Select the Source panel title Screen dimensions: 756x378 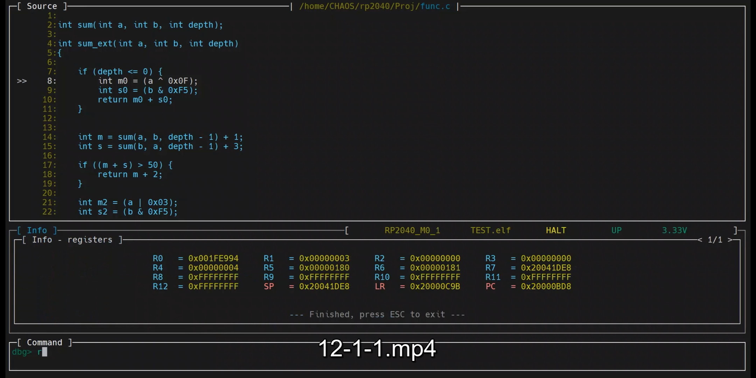click(42, 6)
